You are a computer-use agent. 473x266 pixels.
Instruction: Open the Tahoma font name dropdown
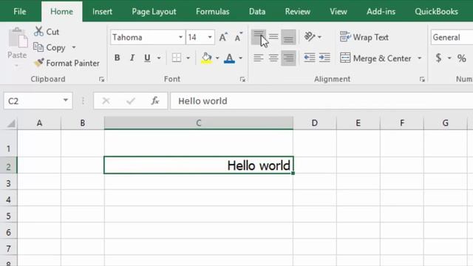coord(180,37)
